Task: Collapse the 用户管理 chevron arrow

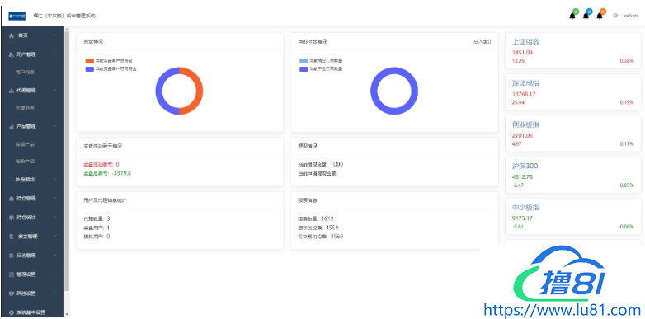Action: click(55, 54)
